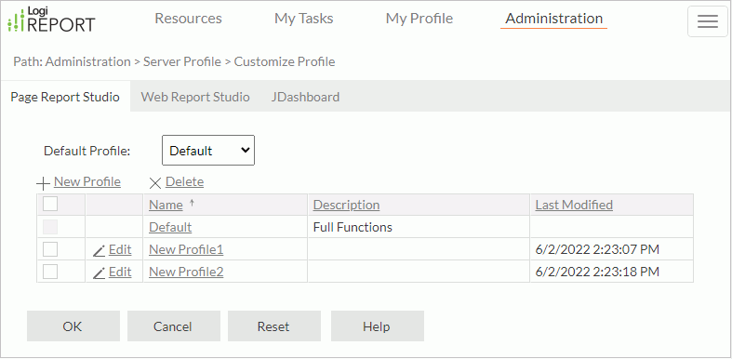Click the disabled Default row checkbox
Screen dimensions: 732x359
[50, 227]
